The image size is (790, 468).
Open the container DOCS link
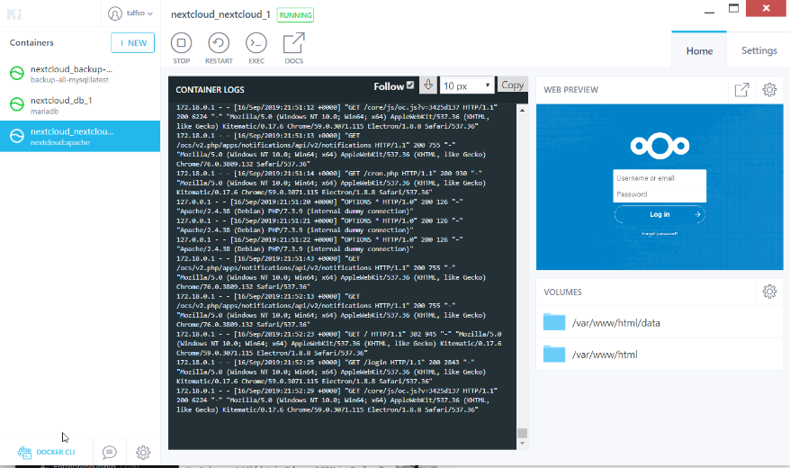click(x=293, y=43)
